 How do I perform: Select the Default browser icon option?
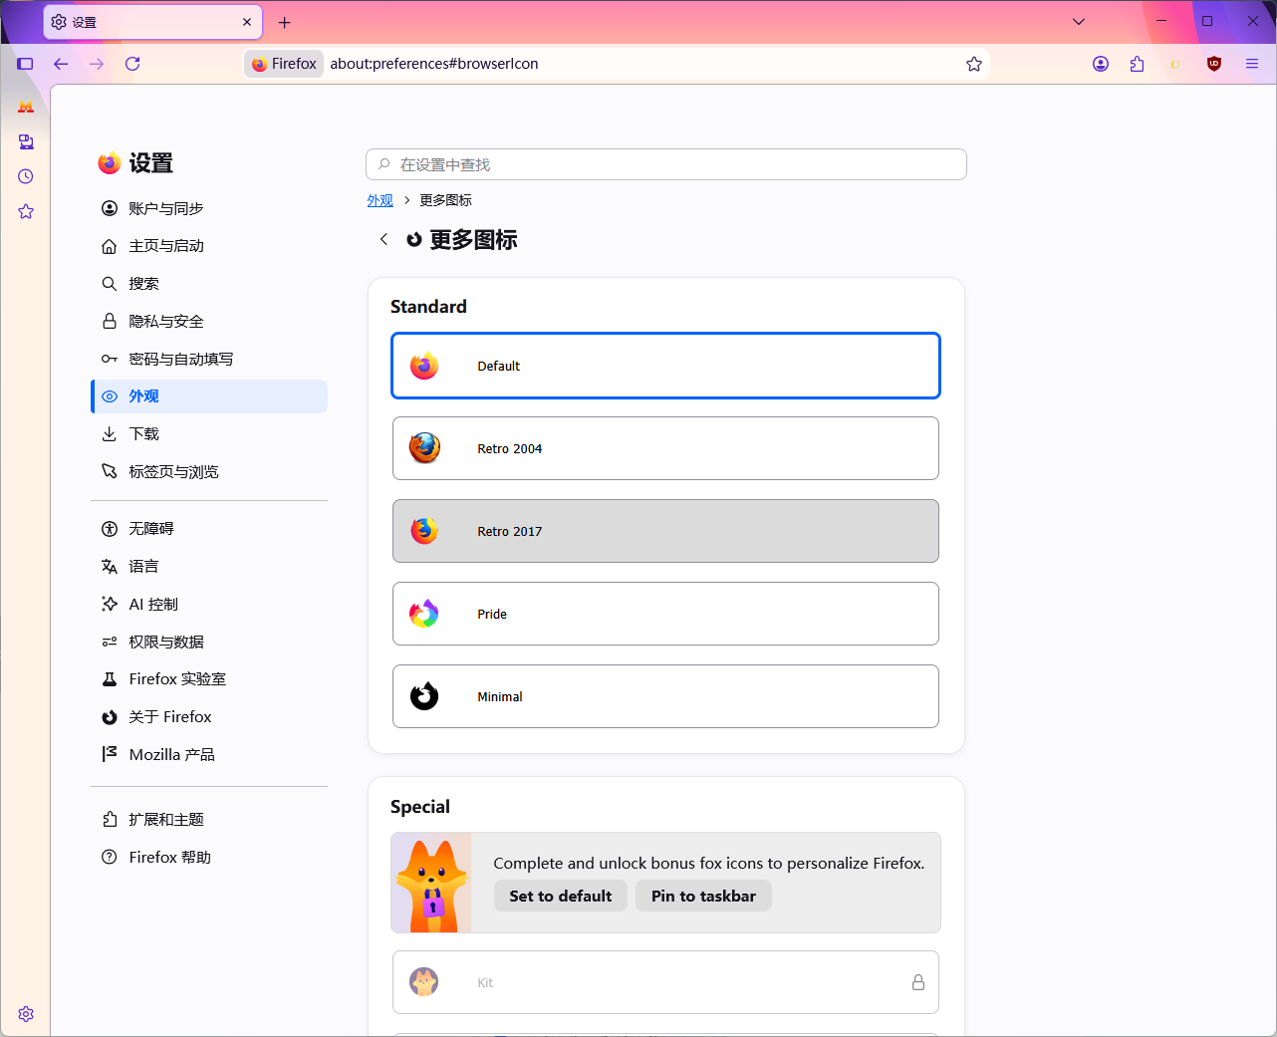pyautogui.click(x=665, y=366)
